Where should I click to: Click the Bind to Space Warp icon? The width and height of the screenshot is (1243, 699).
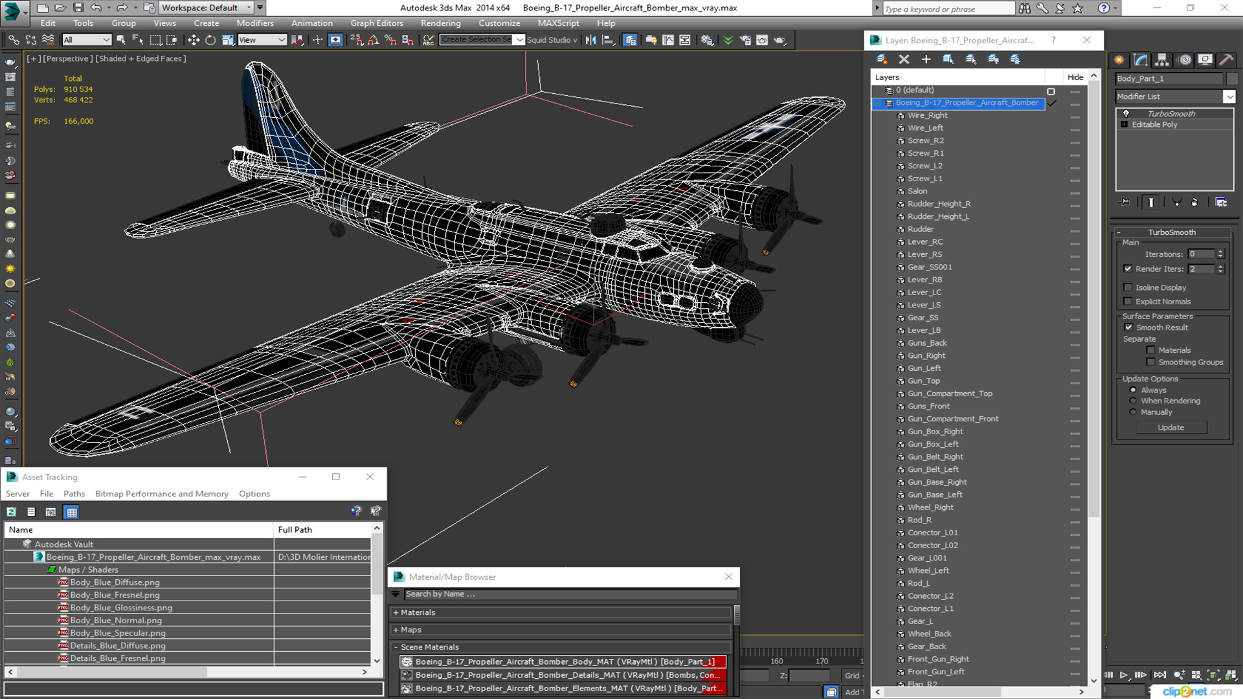click(48, 40)
